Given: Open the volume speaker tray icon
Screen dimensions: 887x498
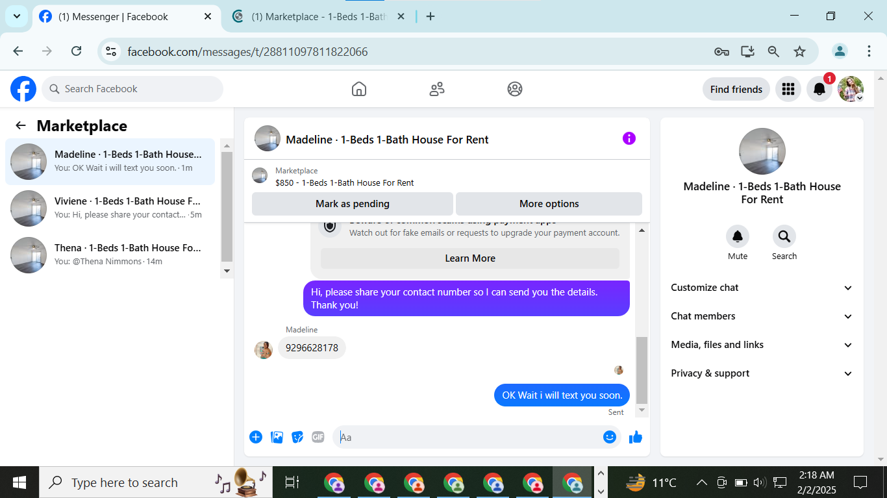Looking at the screenshot, I should click(x=759, y=482).
